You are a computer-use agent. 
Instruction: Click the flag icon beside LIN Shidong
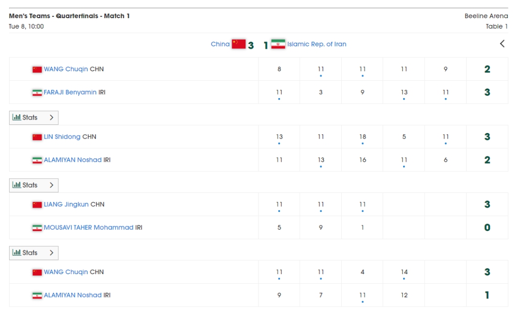click(37, 137)
